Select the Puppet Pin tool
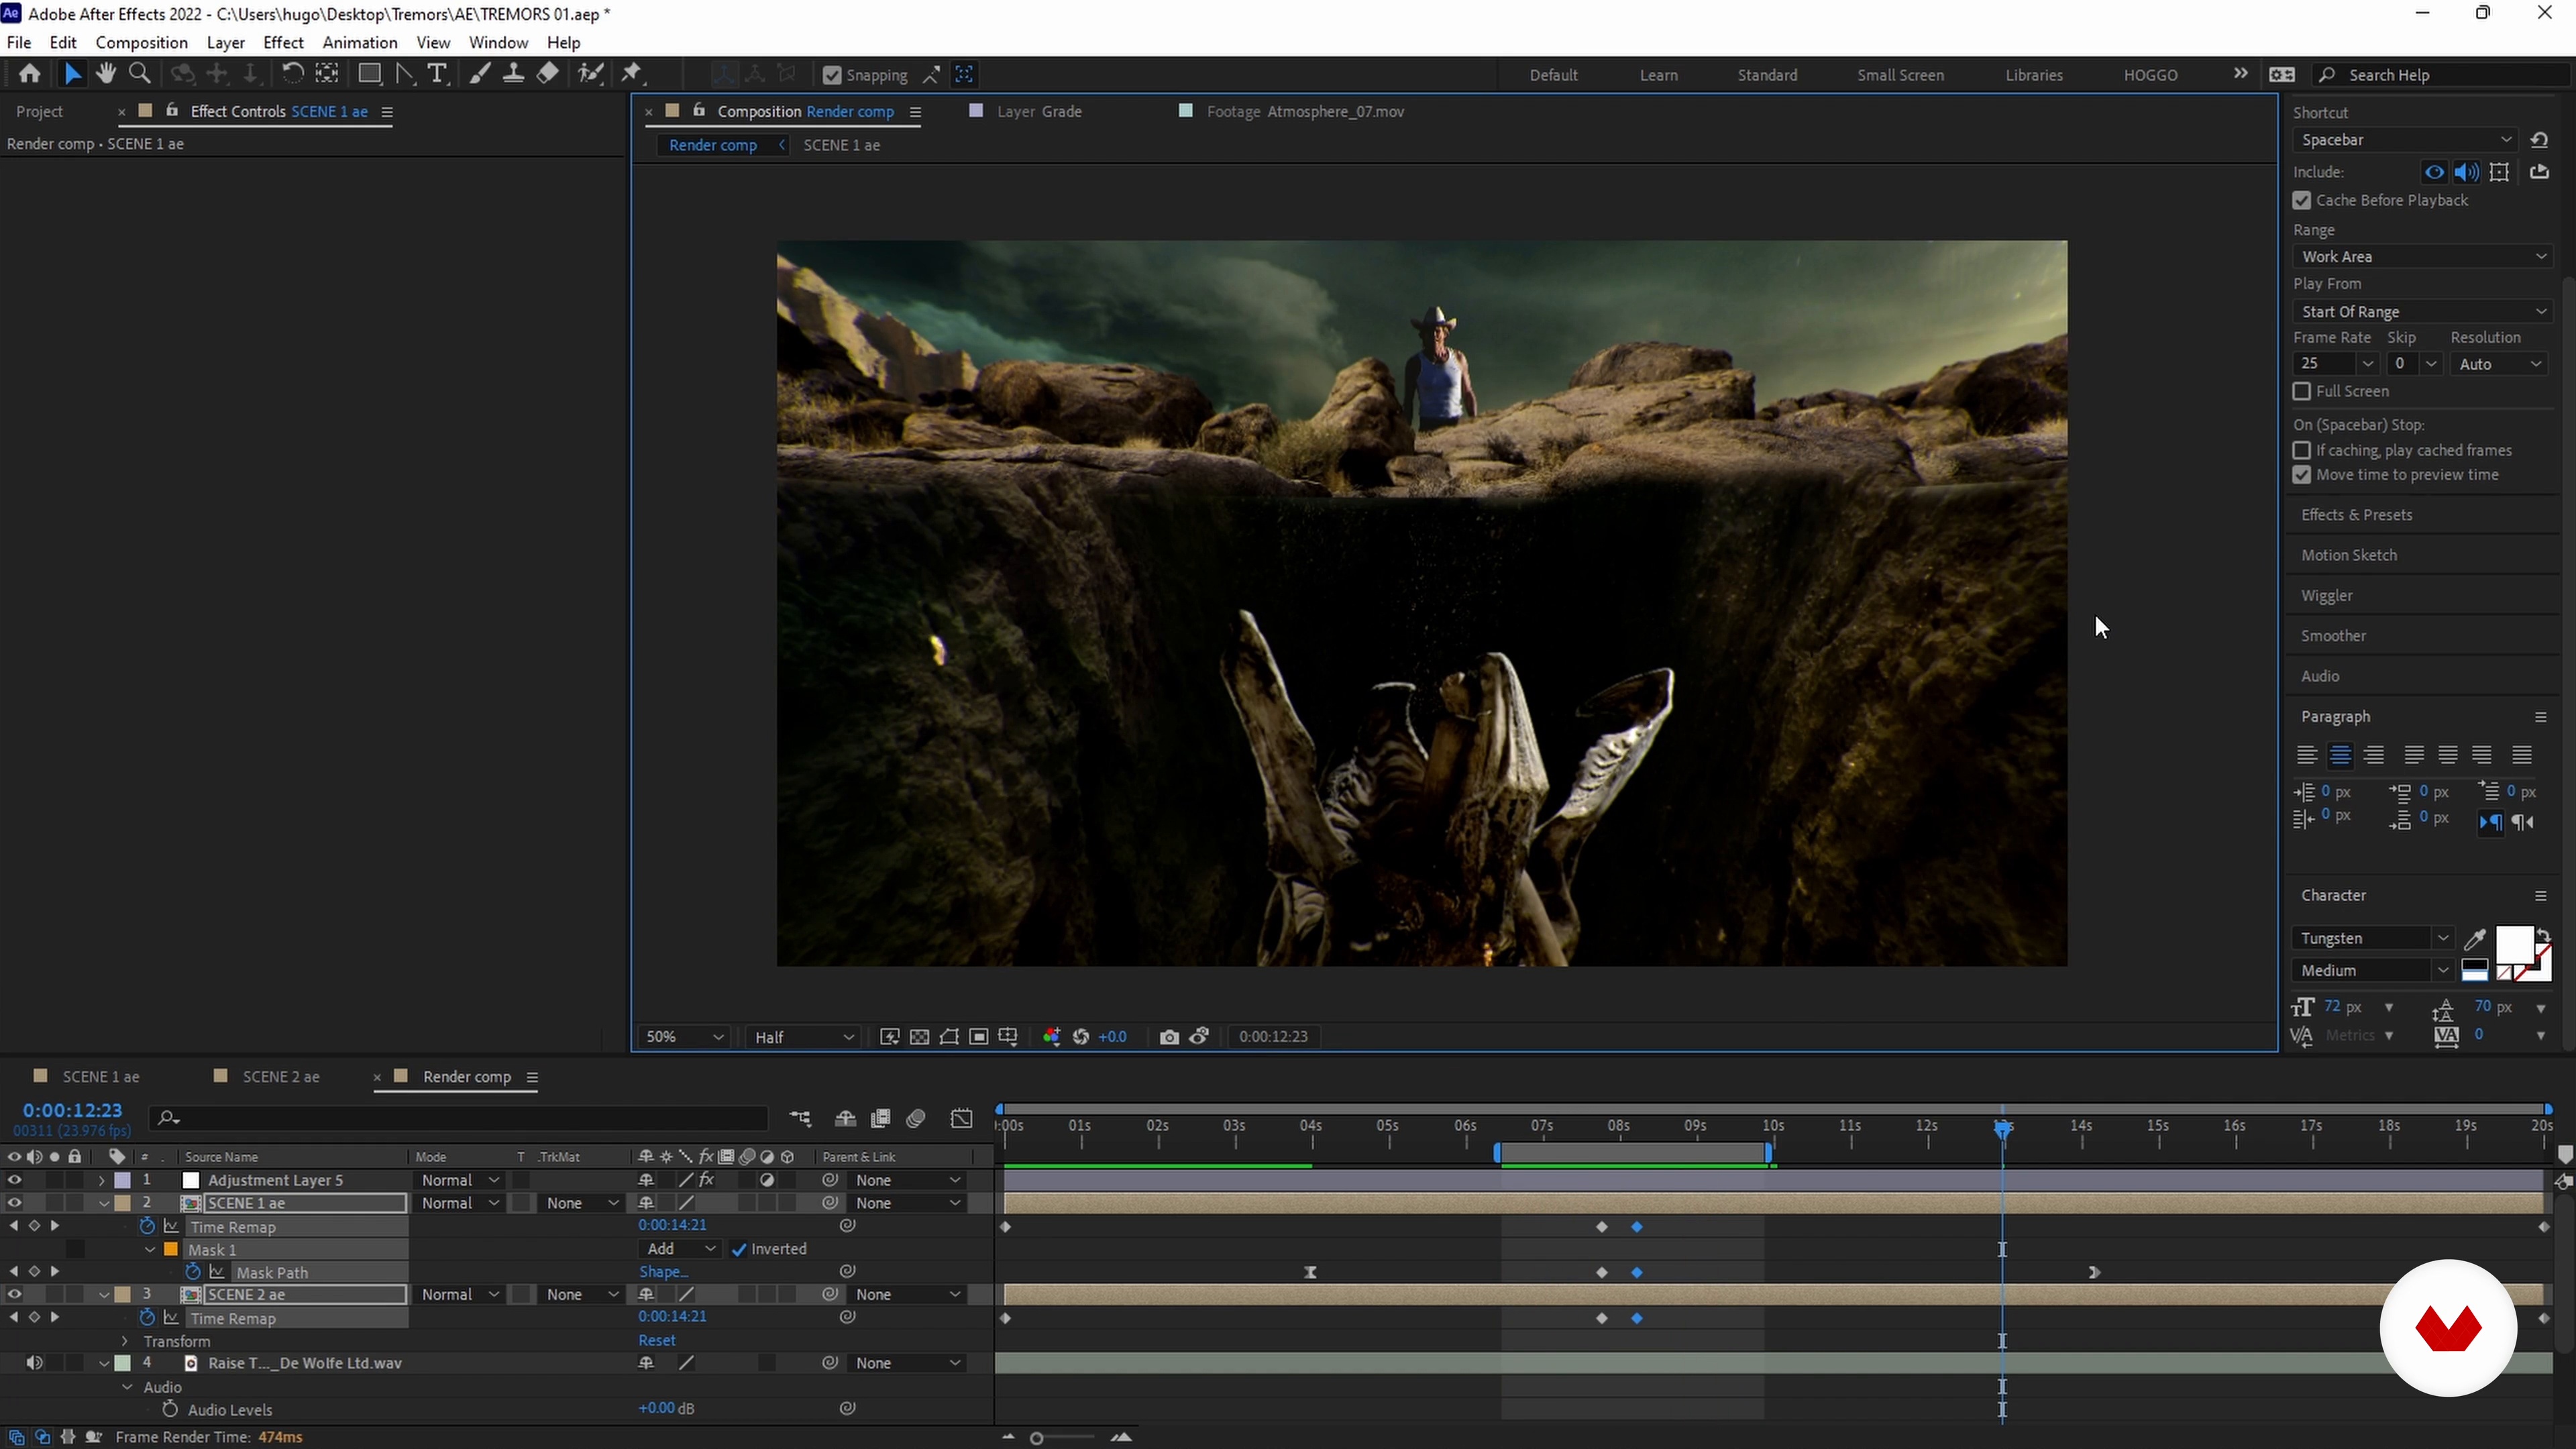 click(632, 74)
